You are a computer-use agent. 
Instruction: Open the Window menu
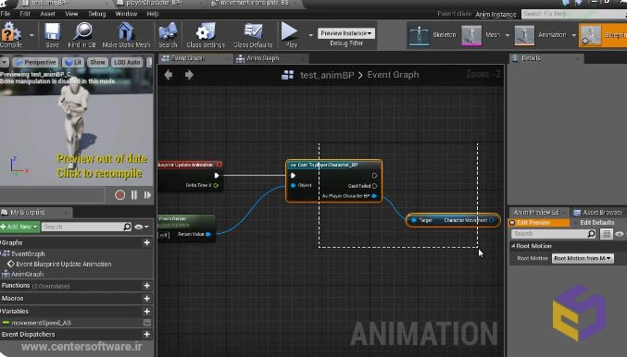pyautogui.click(x=126, y=14)
